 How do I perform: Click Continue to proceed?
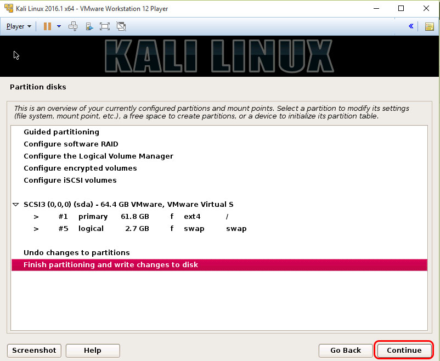tap(404, 351)
